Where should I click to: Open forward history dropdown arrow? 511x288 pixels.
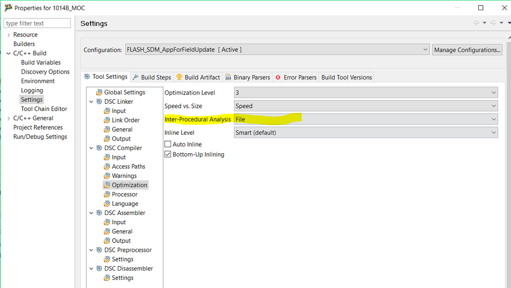click(x=501, y=23)
